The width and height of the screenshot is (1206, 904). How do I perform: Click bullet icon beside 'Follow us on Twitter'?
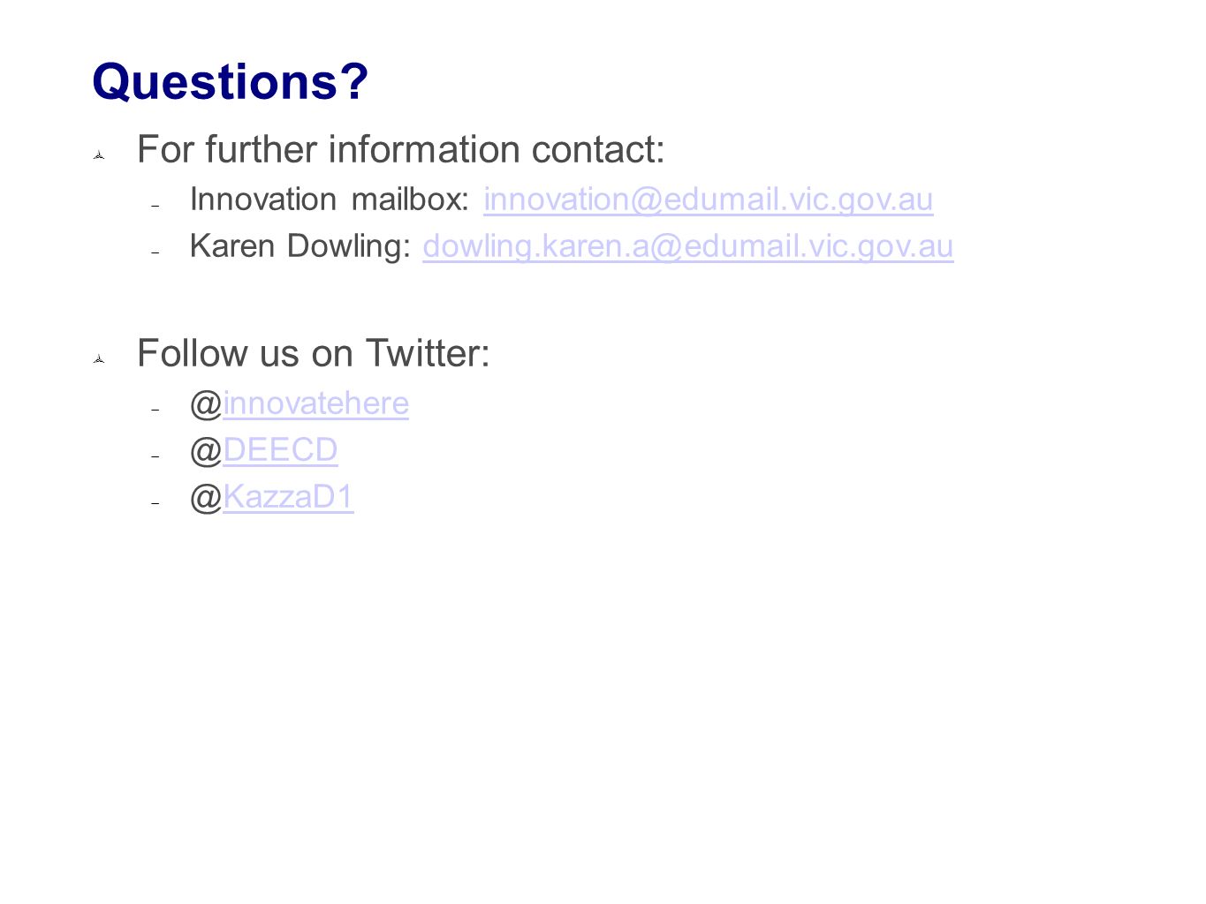tap(100, 359)
